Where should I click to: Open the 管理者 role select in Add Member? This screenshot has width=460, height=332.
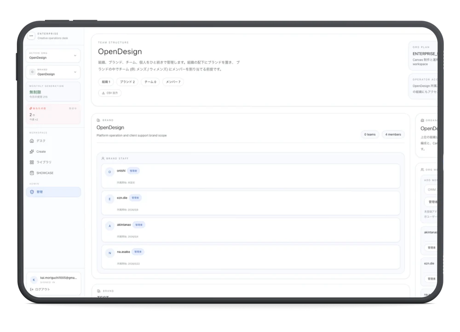(x=431, y=202)
